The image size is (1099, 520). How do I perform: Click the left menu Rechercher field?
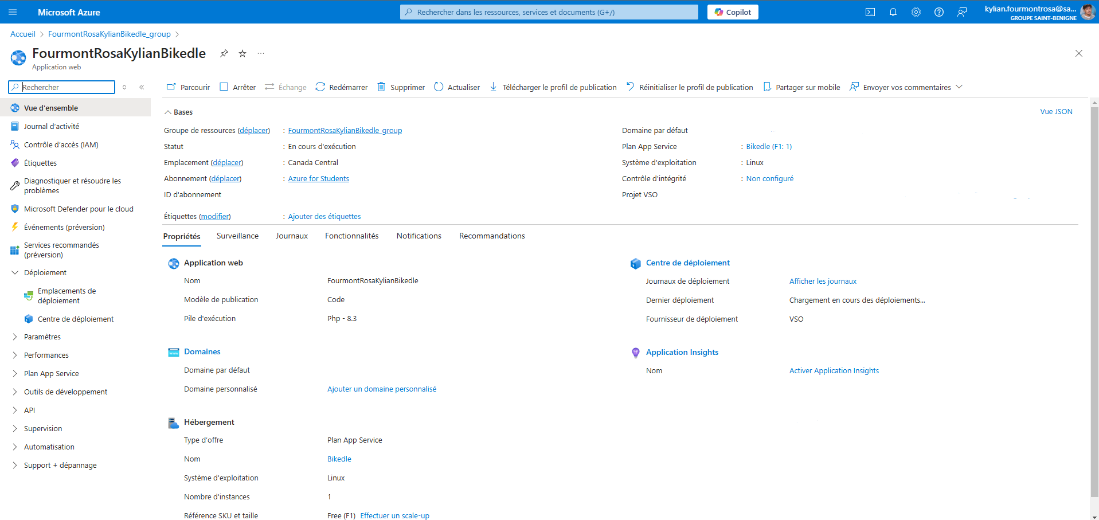[62, 87]
